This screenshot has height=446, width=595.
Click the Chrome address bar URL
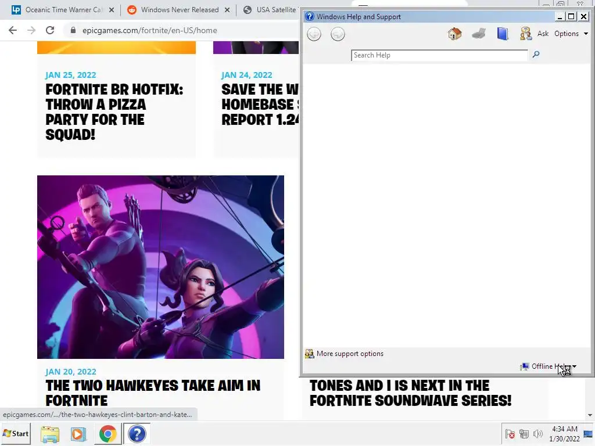149,30
